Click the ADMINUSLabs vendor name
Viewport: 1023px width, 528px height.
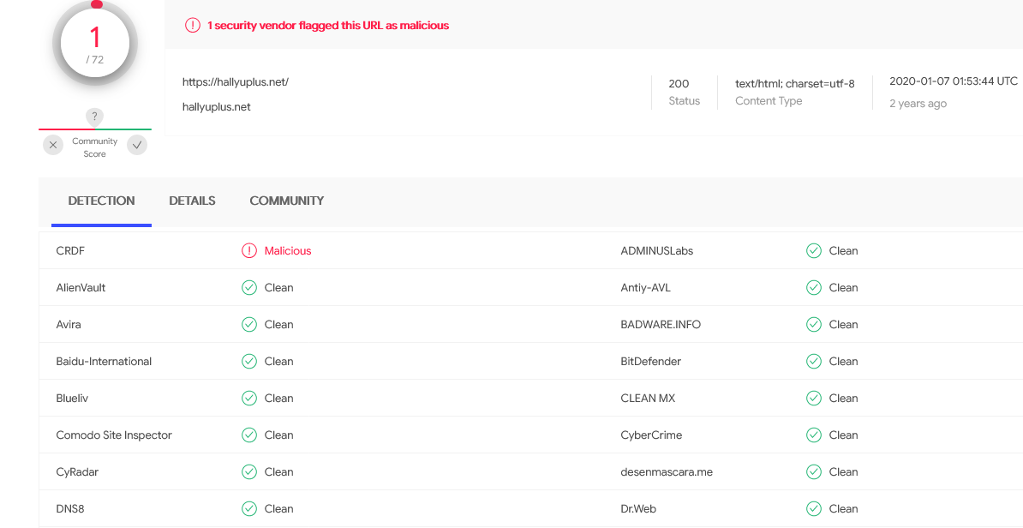click(x=657, y=250)
